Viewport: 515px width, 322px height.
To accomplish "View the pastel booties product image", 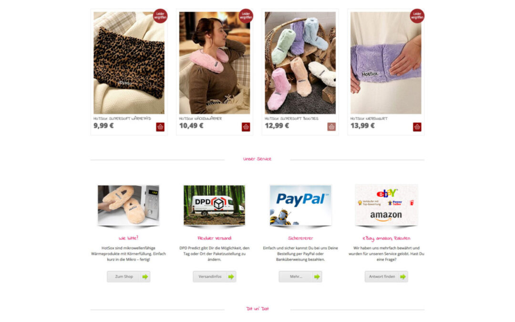I will (x=300, y=63).
